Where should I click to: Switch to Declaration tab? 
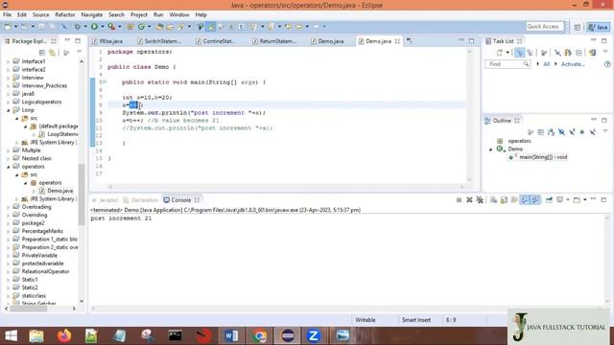(x=141, y=200)
